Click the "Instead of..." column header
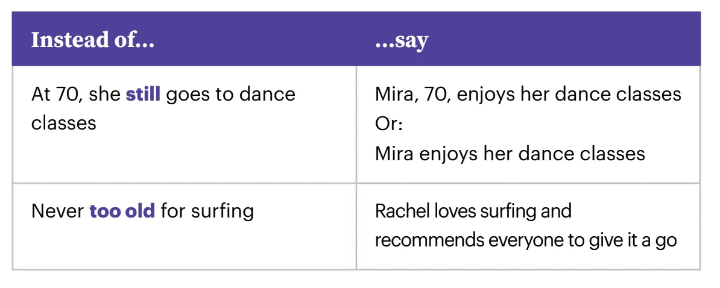720x288 pixels. (x=92, y=40)
